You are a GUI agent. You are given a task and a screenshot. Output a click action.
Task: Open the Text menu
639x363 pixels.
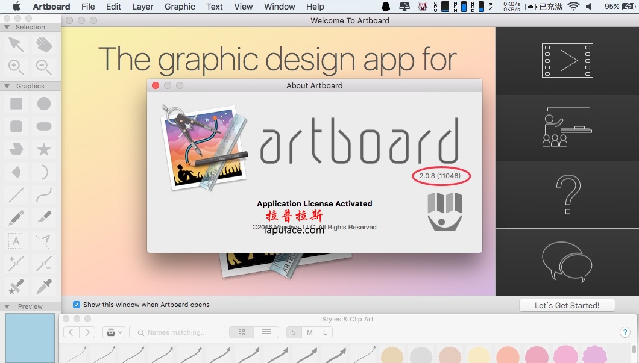pos(215,7)
